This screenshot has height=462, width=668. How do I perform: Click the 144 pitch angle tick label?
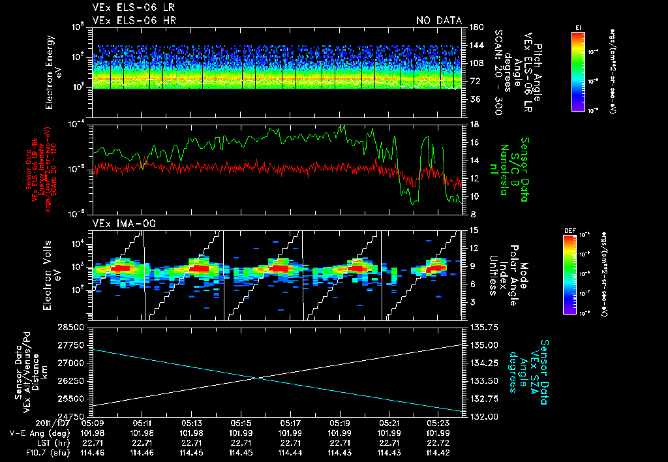point(476,45)
